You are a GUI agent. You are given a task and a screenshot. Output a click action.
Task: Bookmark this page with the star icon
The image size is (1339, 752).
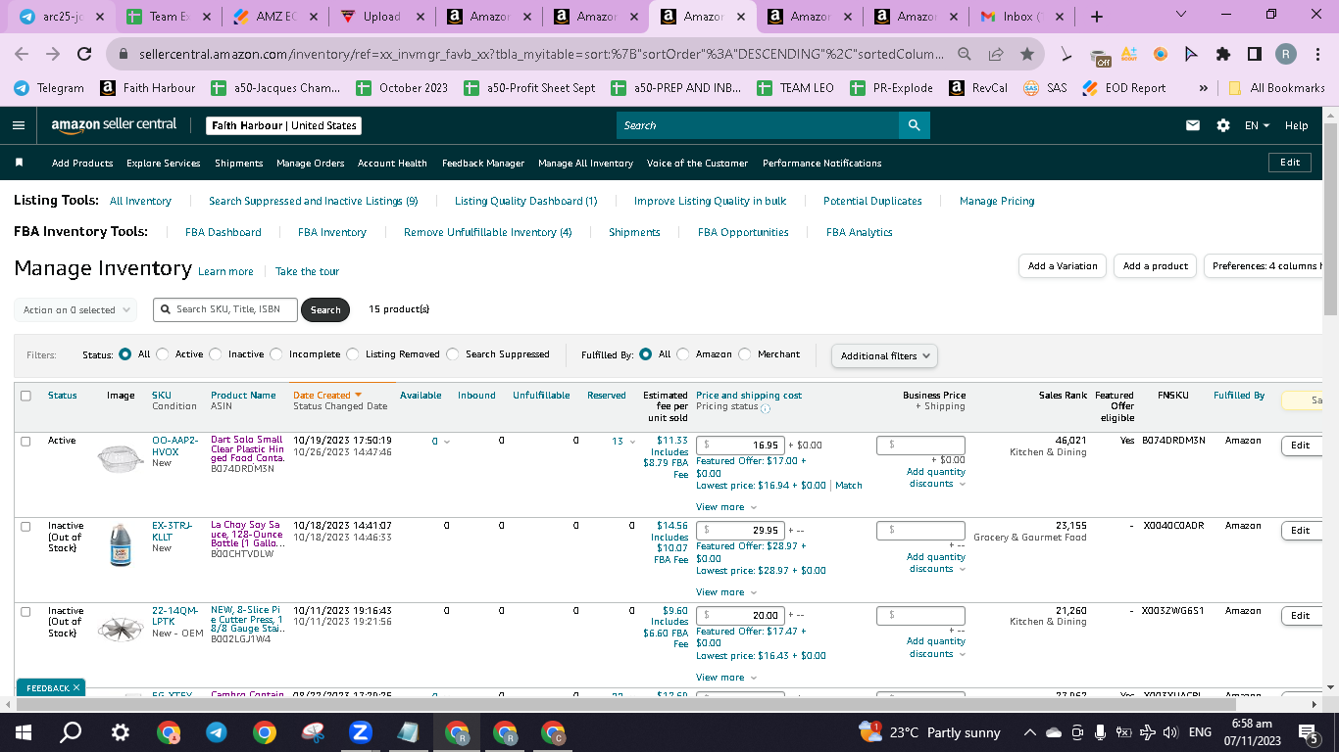[x=1026, y=54]
